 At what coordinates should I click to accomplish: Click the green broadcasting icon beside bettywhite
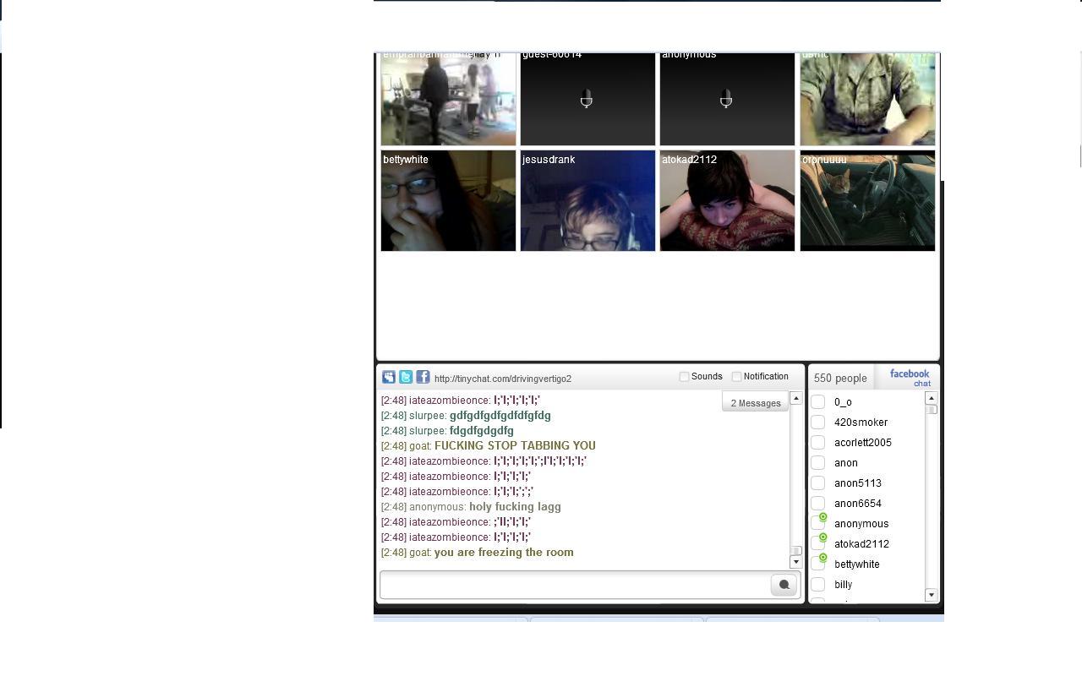click(x=823, y=558)
